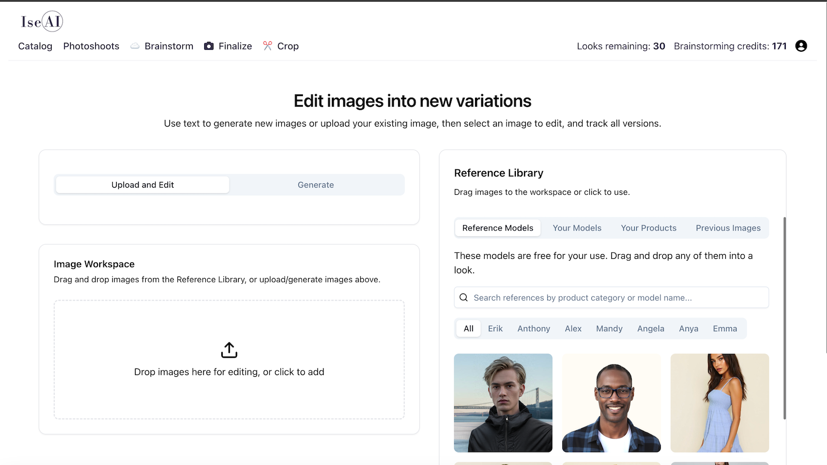This screenshot has width=827, height=465.
Task: Select the Upload and Edit tab
Action: [x=142, y=184]
